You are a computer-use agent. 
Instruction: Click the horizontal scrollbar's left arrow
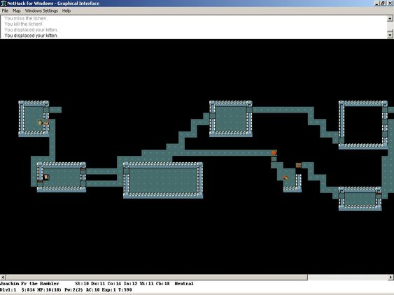click(x=3, y=278)
